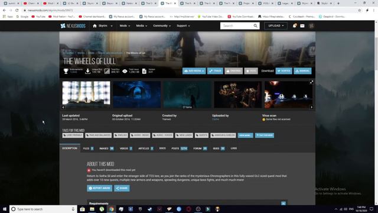This screenshot has height=213, width=378.
Task: Click the Report Abuse button
Action: [100, 188]
